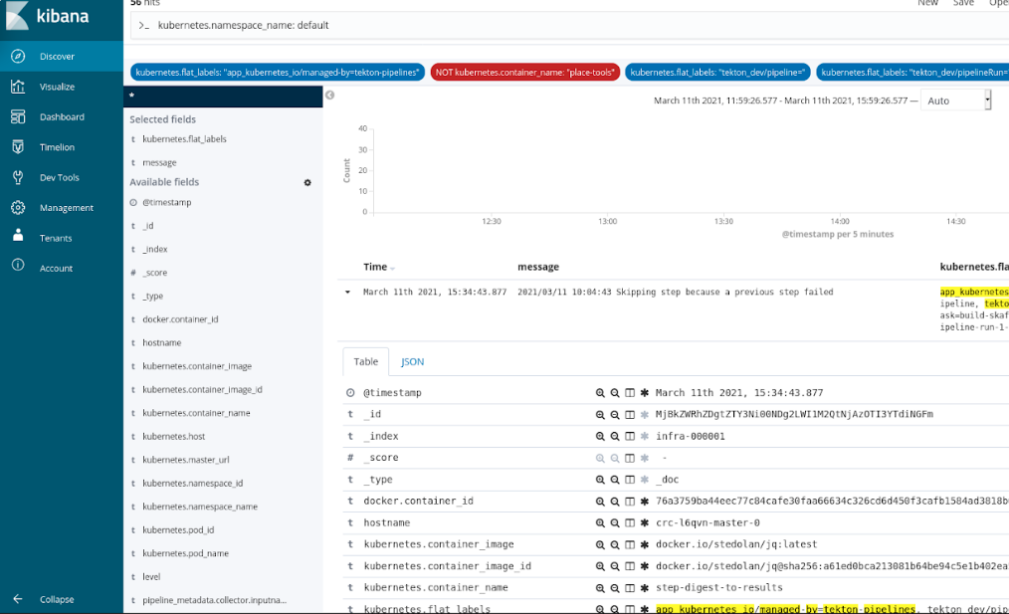Collapse the fields sidebar with arrow button

pos(329,95)
